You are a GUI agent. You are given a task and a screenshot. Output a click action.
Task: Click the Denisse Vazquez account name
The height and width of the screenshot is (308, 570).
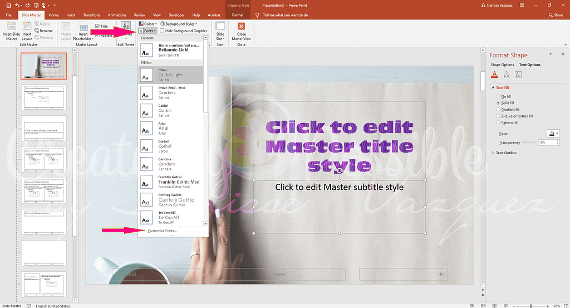pyautogui.click(x=499, y=6)
